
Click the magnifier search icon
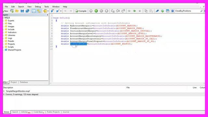(201, 11)
